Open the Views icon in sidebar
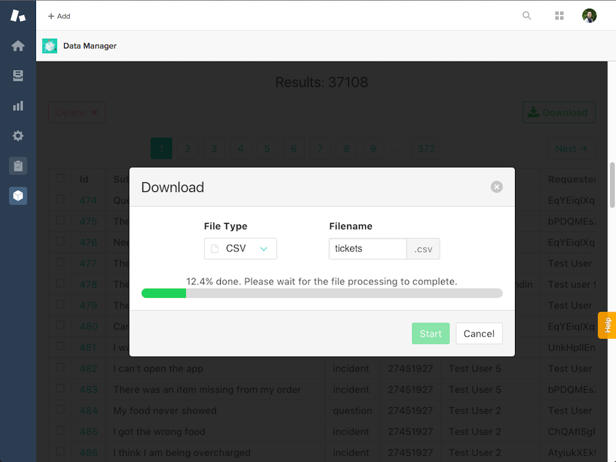Image resolution: width=616 pixels, height=462 pixels. click(x=18, y=76)
